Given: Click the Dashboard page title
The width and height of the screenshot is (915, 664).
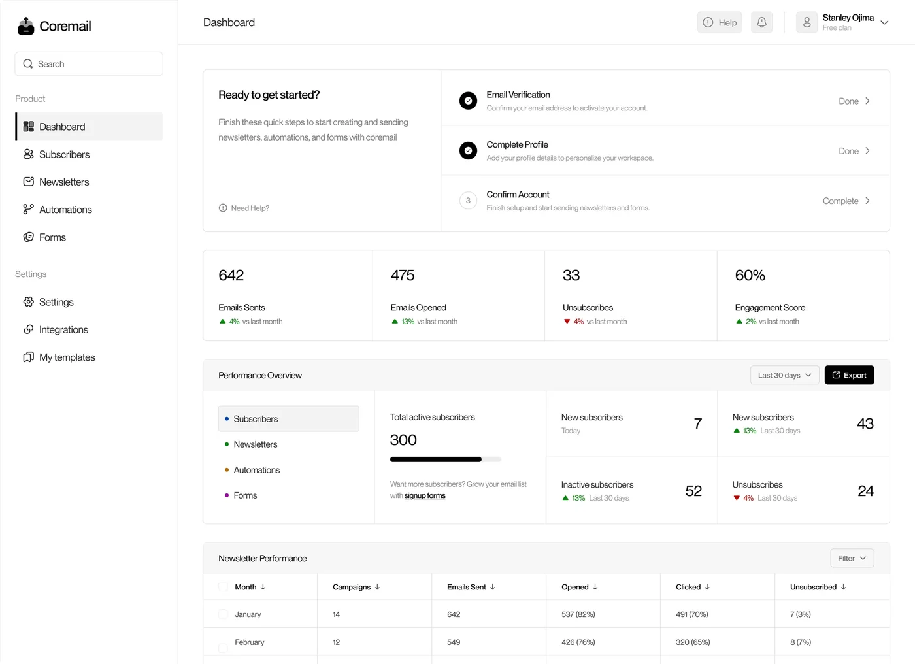Looking at the screenshot, I should coord(229,22).
